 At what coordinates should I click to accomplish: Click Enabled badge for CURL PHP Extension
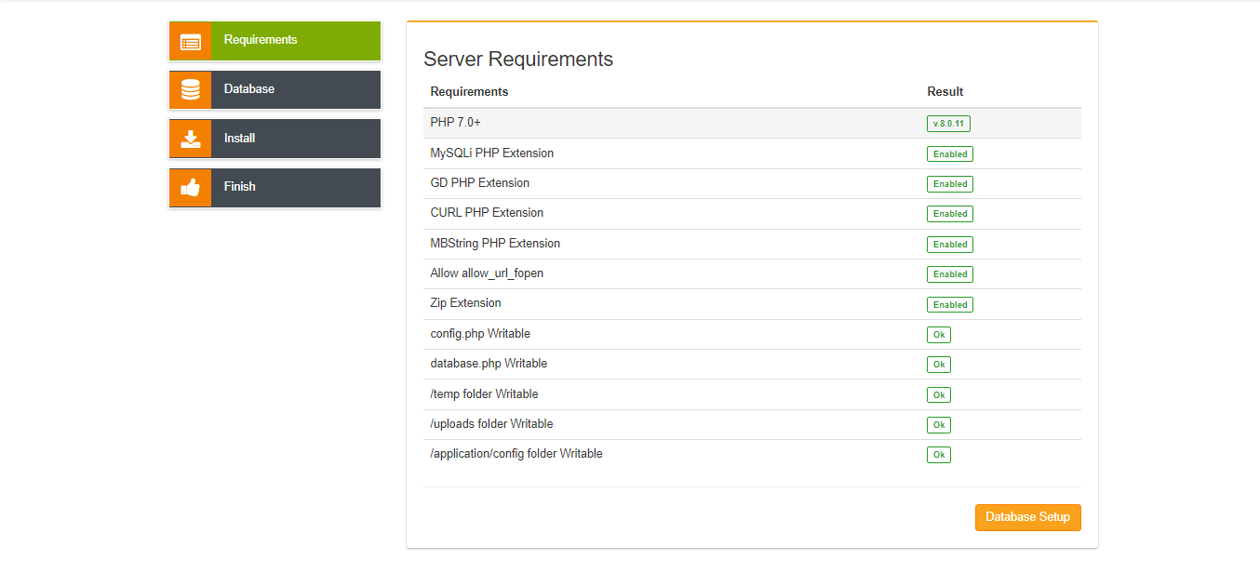949,214
